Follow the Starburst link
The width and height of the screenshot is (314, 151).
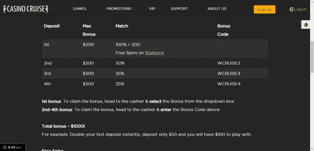(x=154, y=53)
